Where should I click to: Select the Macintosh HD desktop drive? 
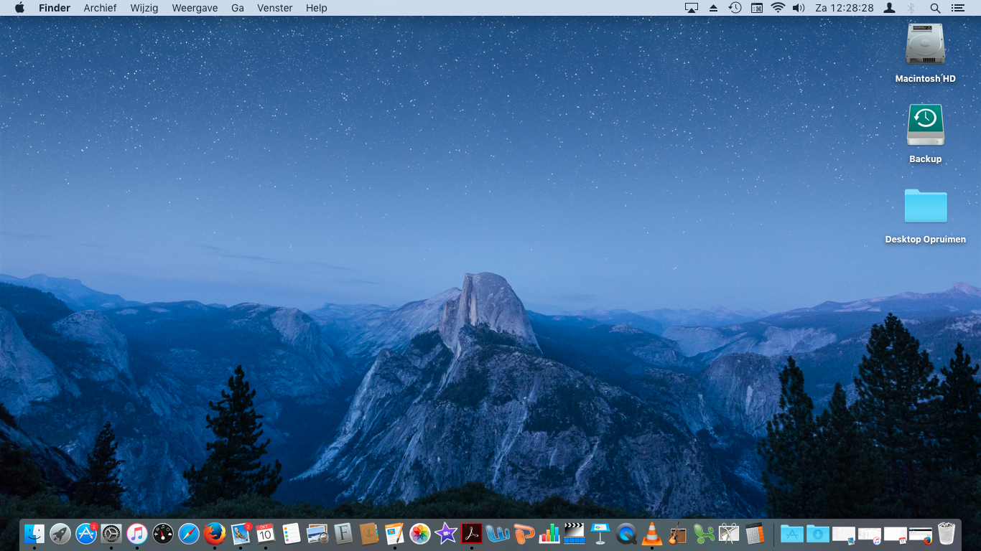coord(925,53)
